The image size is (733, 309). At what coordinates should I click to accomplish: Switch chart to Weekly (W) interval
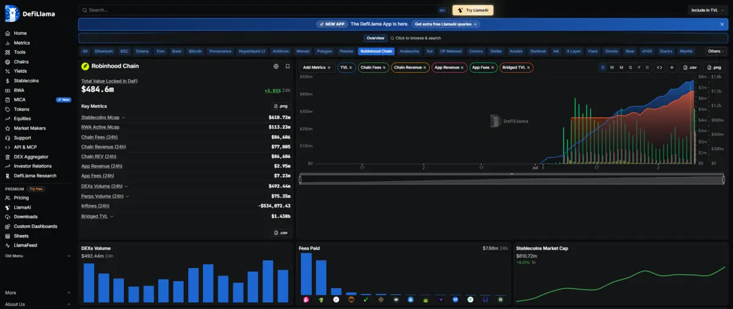[x=612, y=67]
